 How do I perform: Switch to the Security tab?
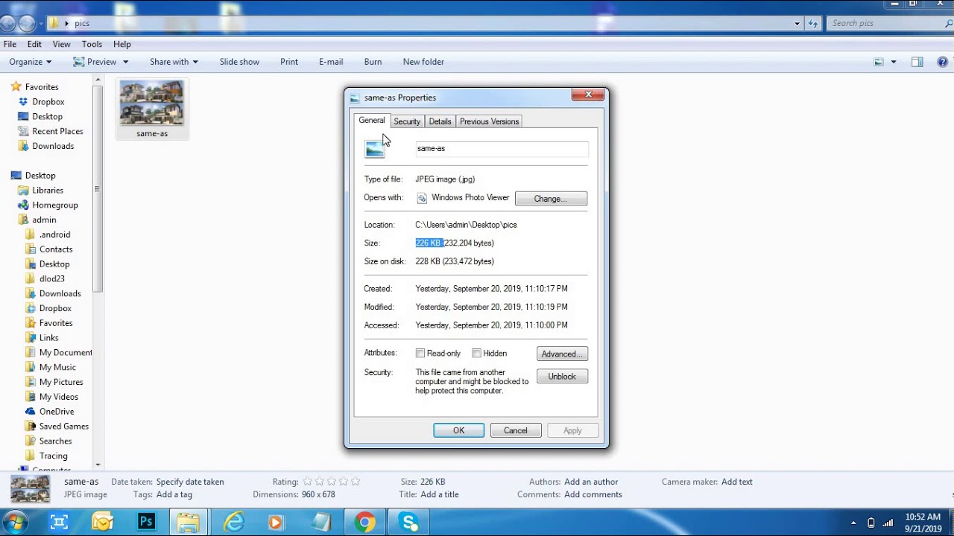click(407, 121)
